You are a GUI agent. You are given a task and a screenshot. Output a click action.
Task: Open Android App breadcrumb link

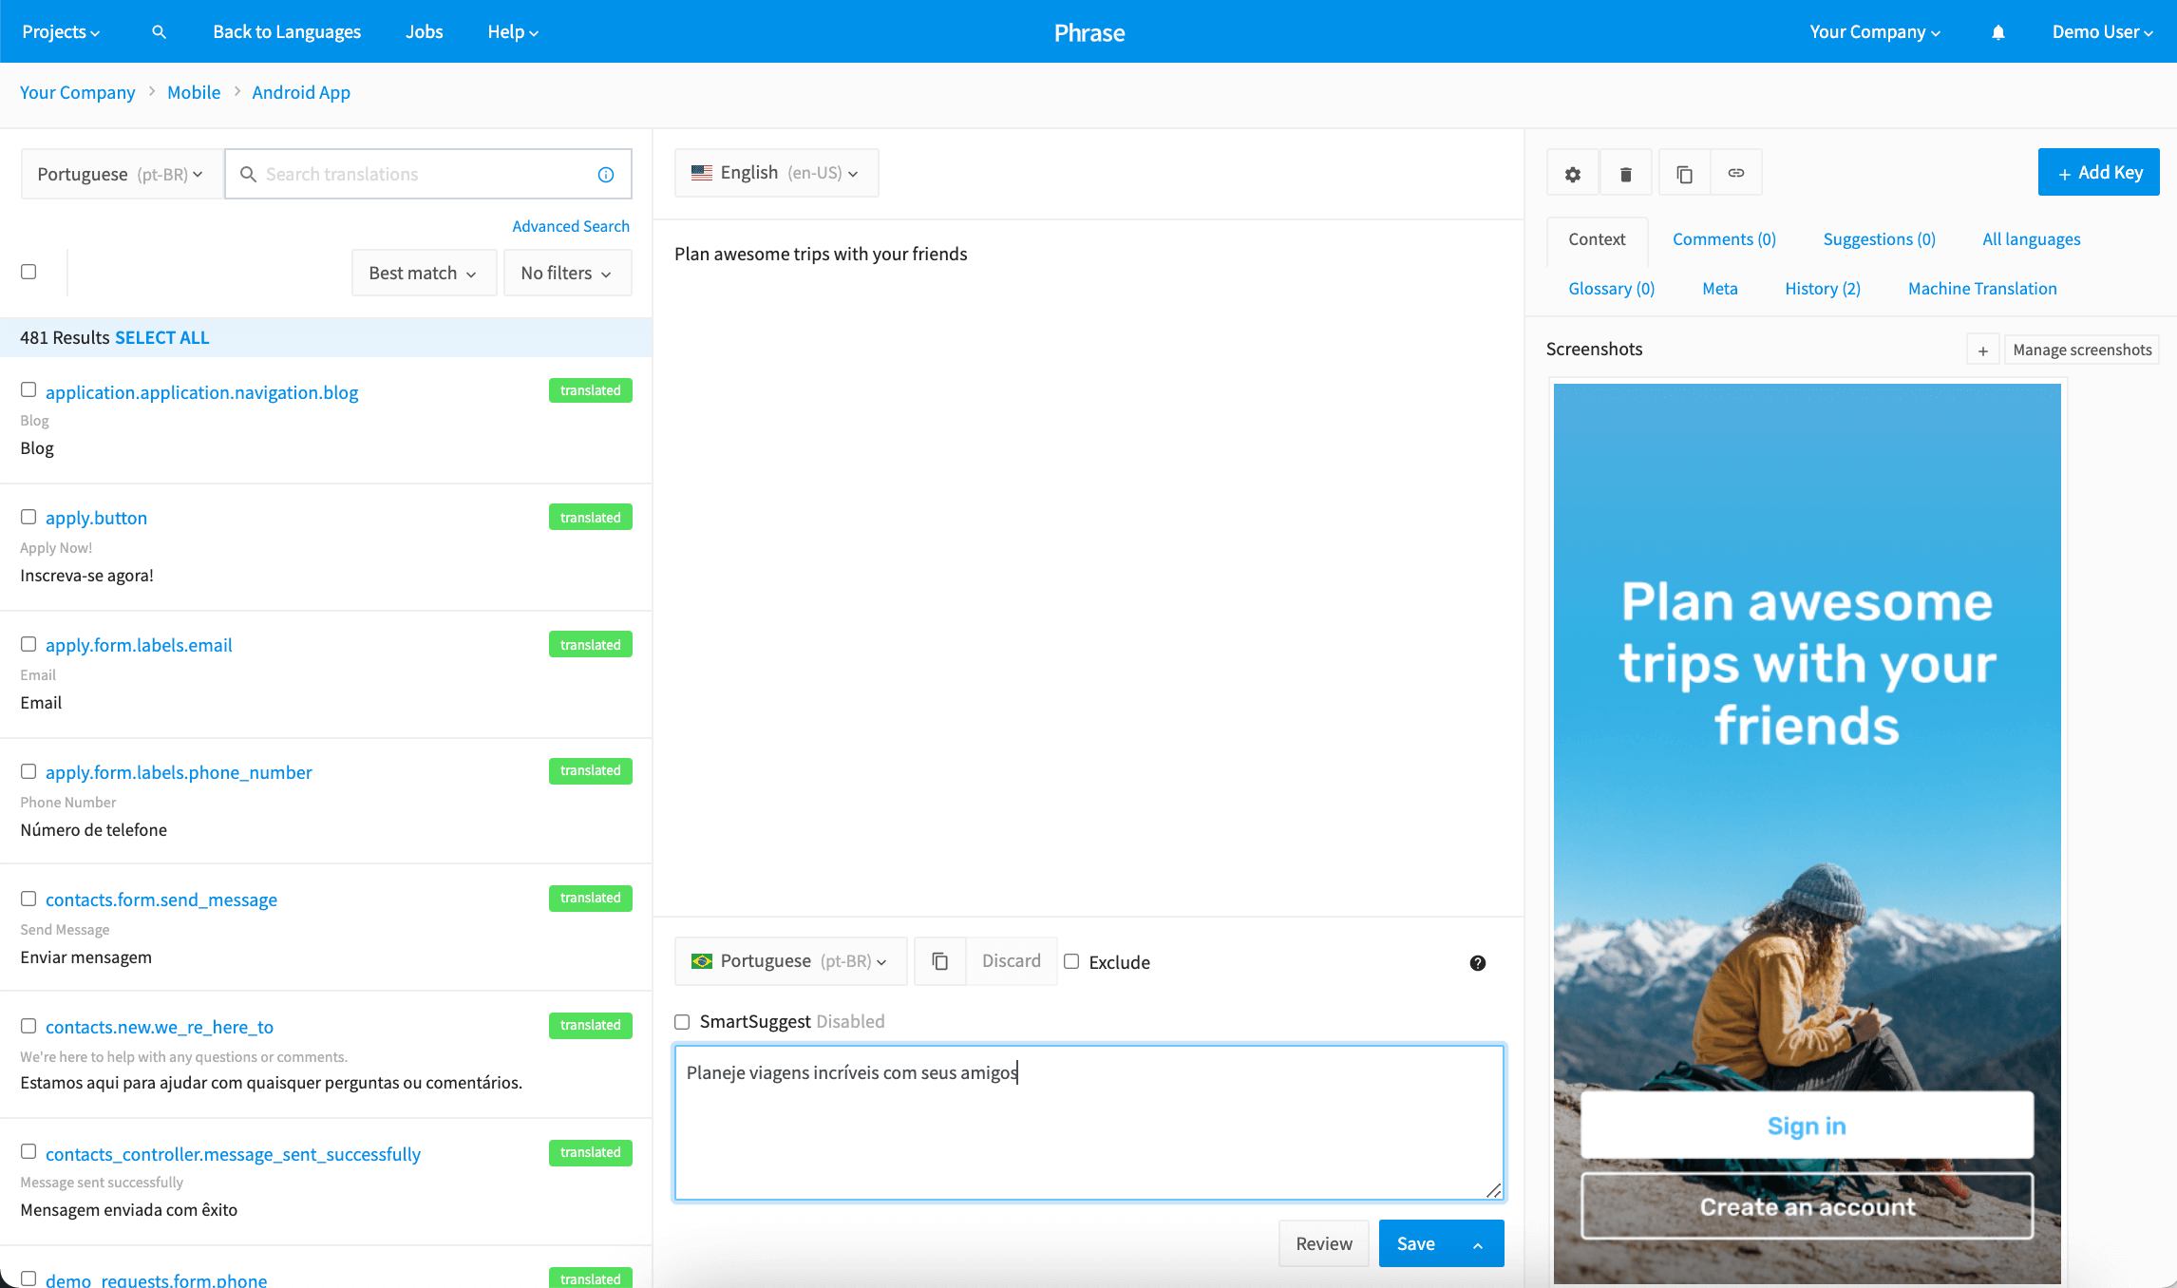(301, 93)
